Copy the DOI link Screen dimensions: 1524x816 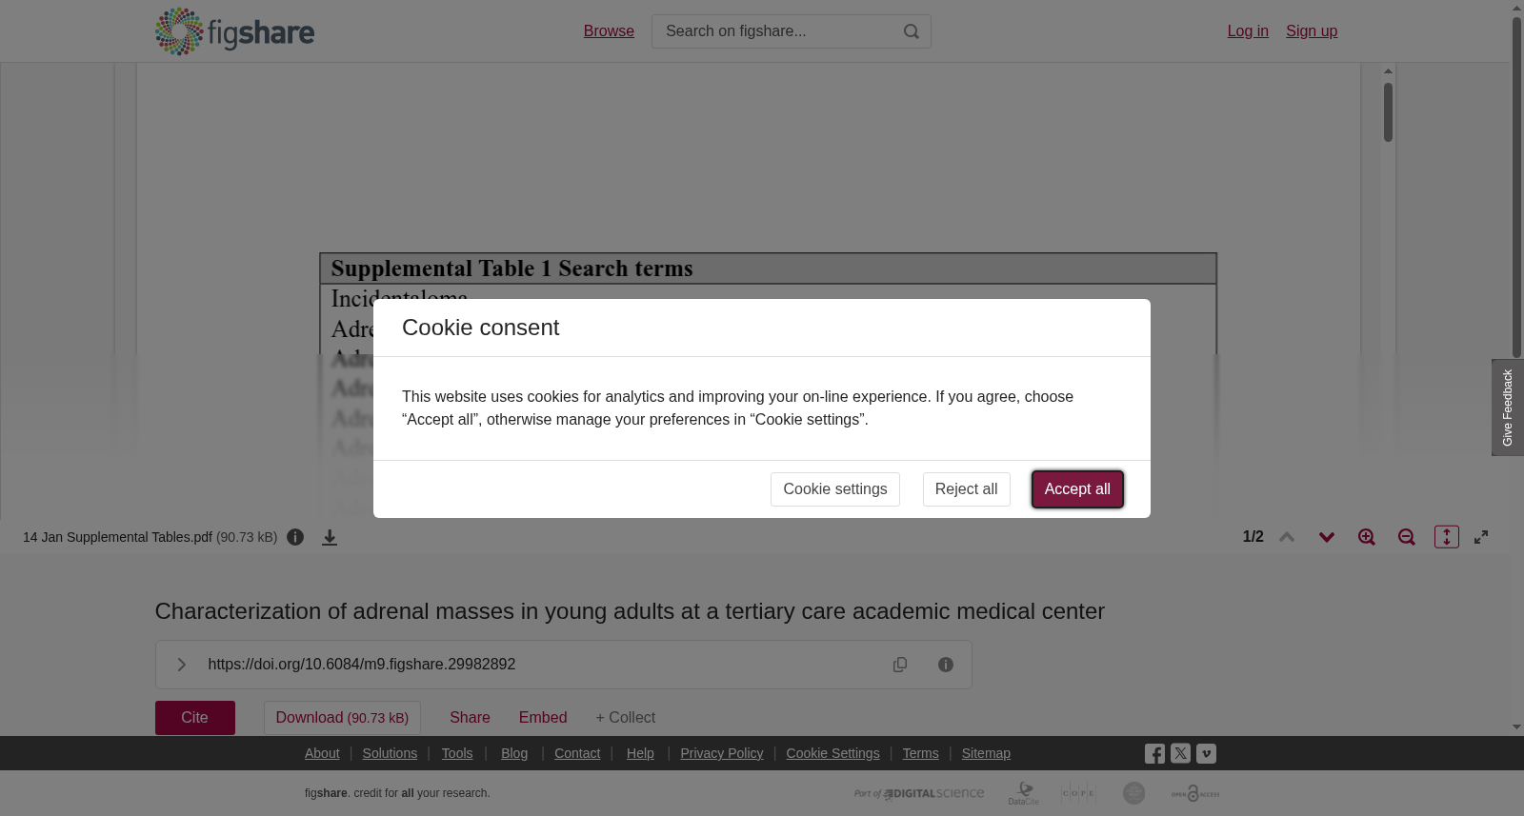pyautogui.click(x=900, y=665)
